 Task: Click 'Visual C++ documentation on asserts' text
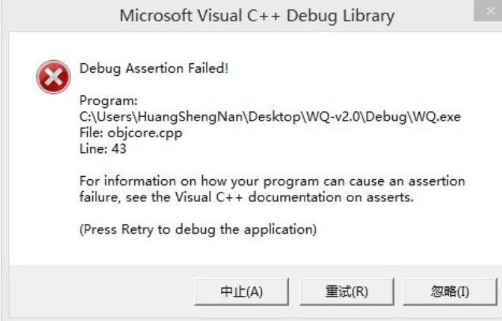294,197
